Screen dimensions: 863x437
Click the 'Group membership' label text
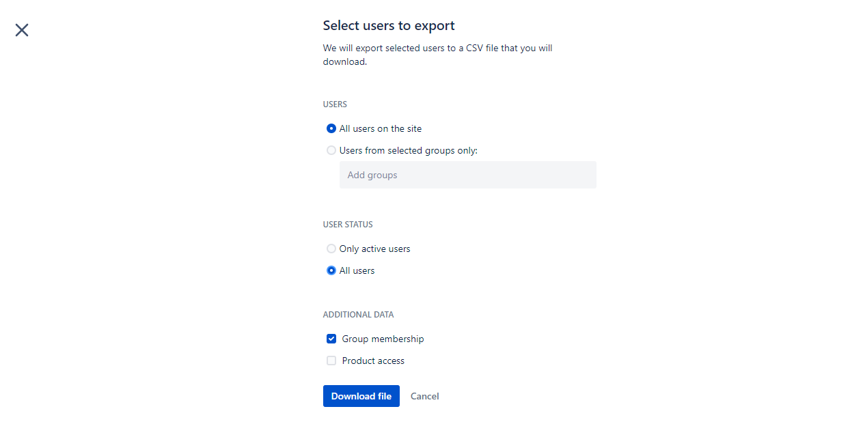(x=383, y=339)
